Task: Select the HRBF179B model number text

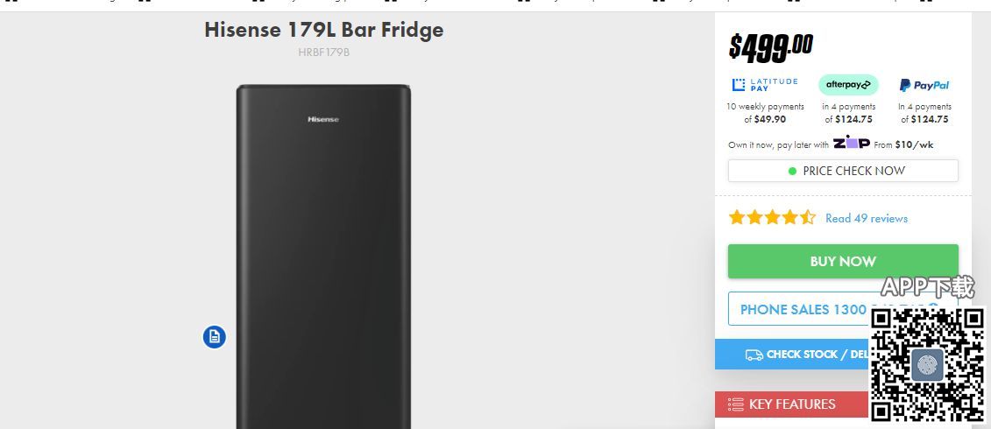Action: pos(323,53)
